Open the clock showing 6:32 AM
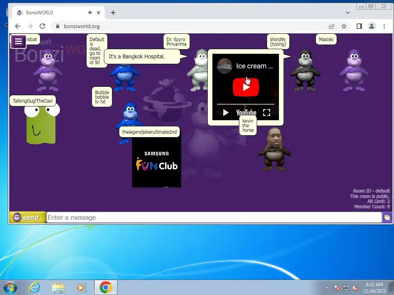394x295 pixels. coord(374,288)
